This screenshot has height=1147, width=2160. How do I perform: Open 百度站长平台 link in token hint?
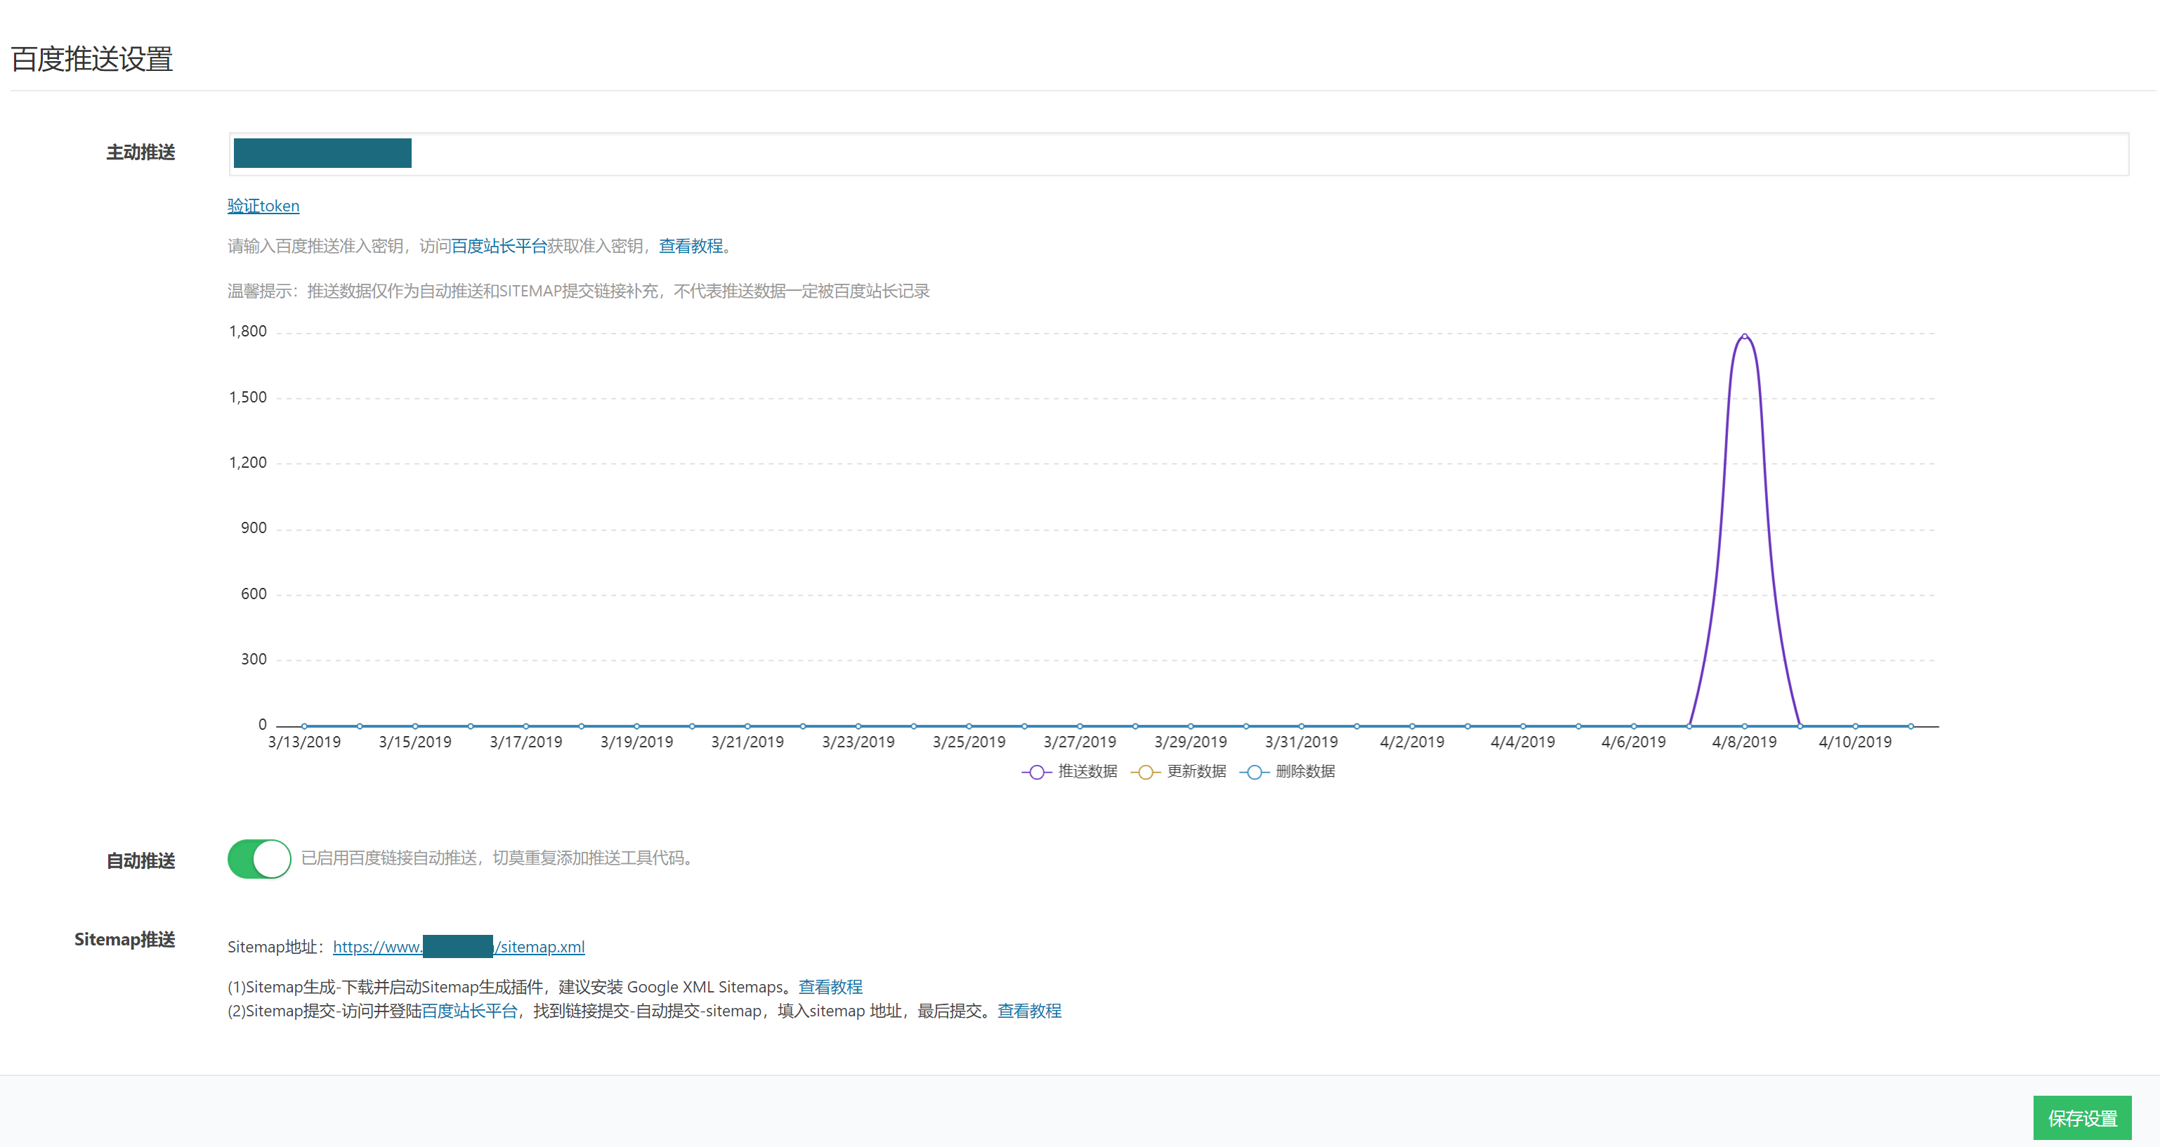(x=499, y=247)
